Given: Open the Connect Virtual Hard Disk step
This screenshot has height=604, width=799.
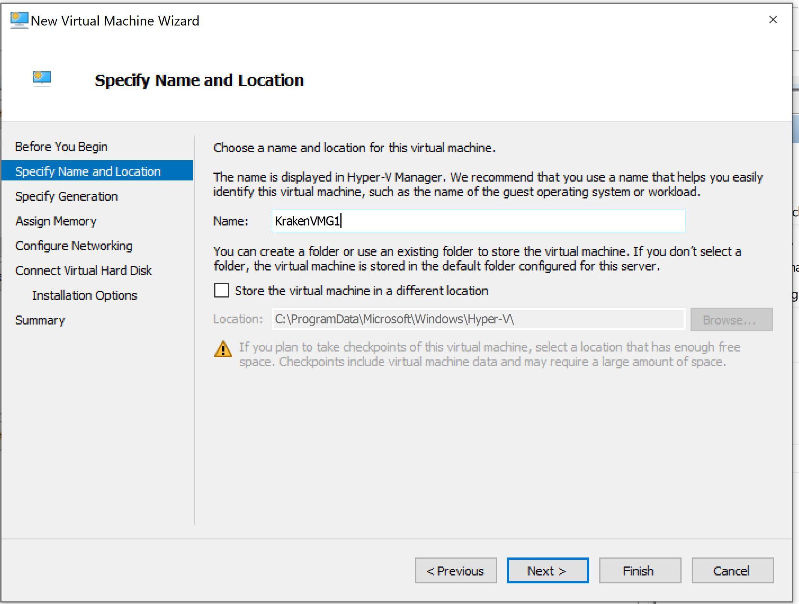Looking at the screenshot, I should click(84, 270).
